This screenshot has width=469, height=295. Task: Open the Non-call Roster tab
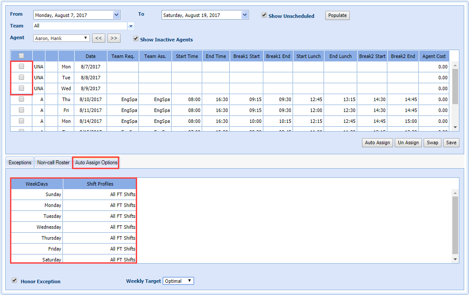coord(53,163)
